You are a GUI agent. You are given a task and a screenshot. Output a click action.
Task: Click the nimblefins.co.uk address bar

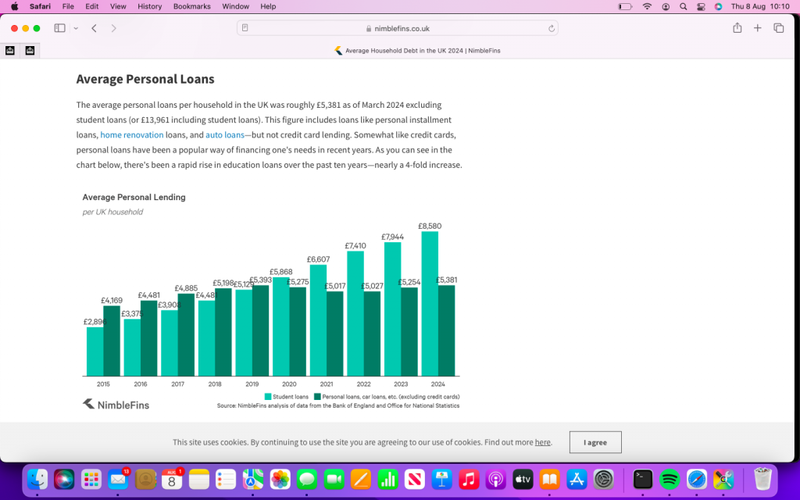click(398, 28)
